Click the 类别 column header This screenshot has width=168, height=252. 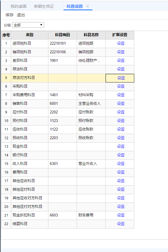coord(29,35)
